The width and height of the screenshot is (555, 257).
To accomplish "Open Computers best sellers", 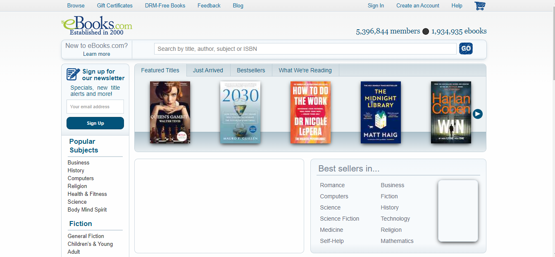I will 334,196.
